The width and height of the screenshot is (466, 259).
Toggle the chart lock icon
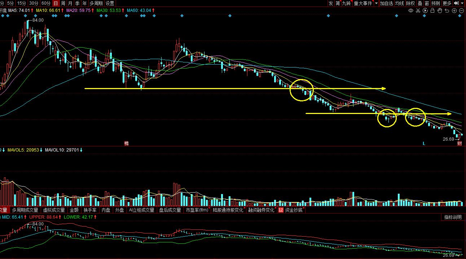432,11
